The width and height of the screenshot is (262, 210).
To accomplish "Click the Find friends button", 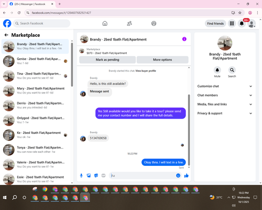I will click(x=215, y=24).
